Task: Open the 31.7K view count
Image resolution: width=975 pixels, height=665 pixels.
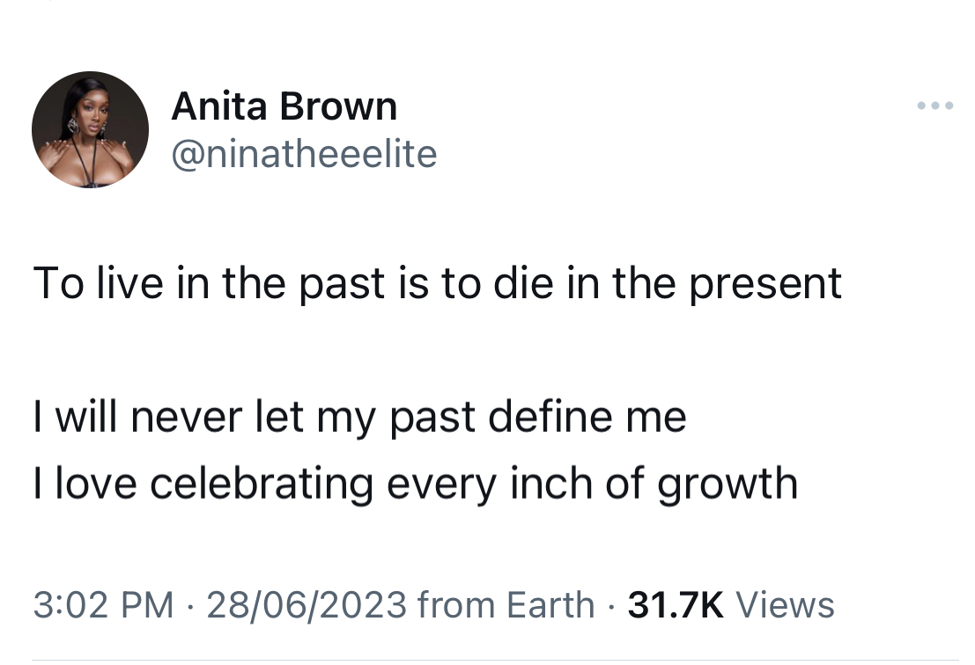Action: [676, 605]
